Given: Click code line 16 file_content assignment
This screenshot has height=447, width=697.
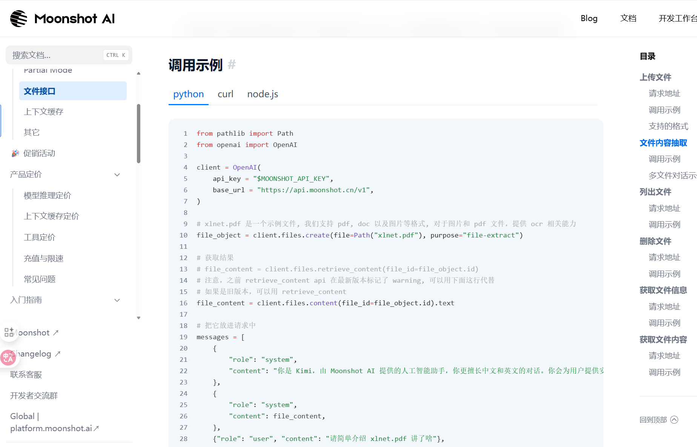Looking at the screenshot, I should [x=325, y=303].
